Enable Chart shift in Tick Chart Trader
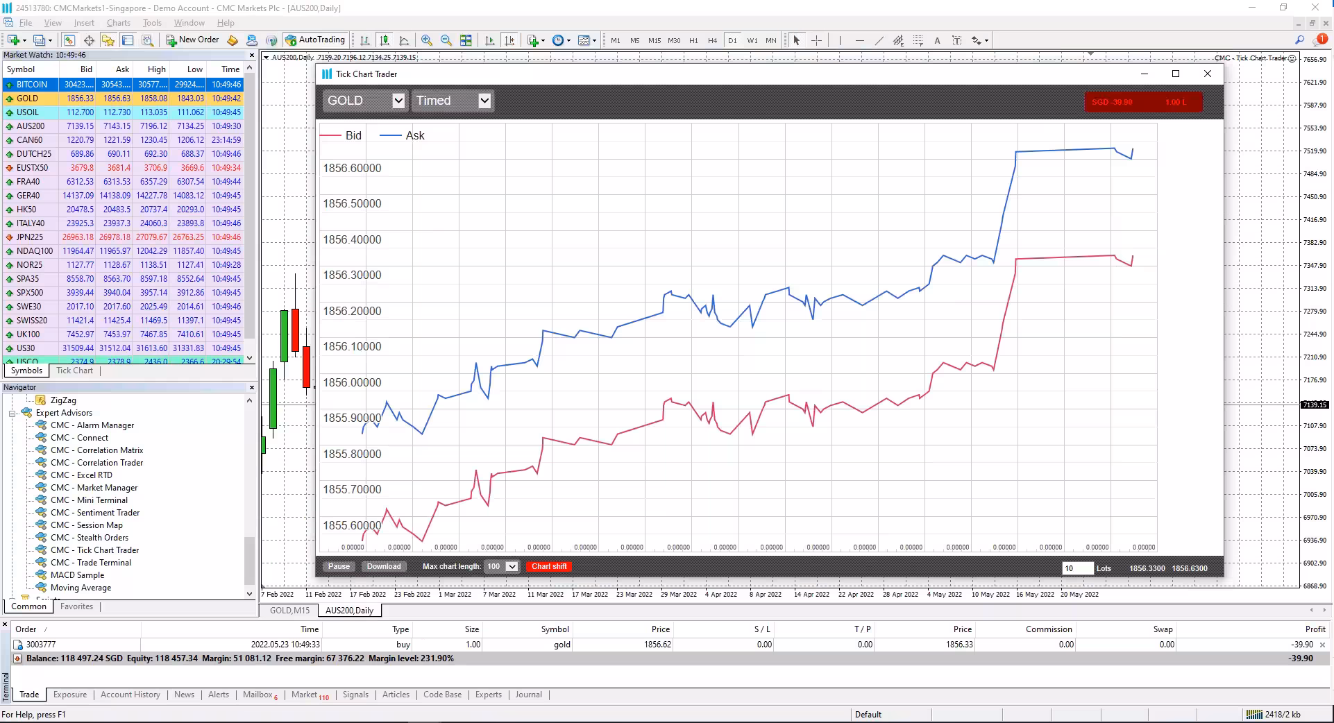The image size is (1334, 723). 548,566
